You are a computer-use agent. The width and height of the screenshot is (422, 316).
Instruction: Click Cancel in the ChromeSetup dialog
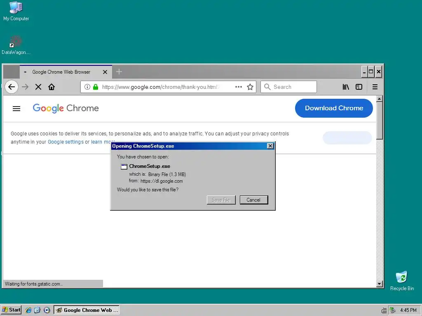click(x=253, y=200)
